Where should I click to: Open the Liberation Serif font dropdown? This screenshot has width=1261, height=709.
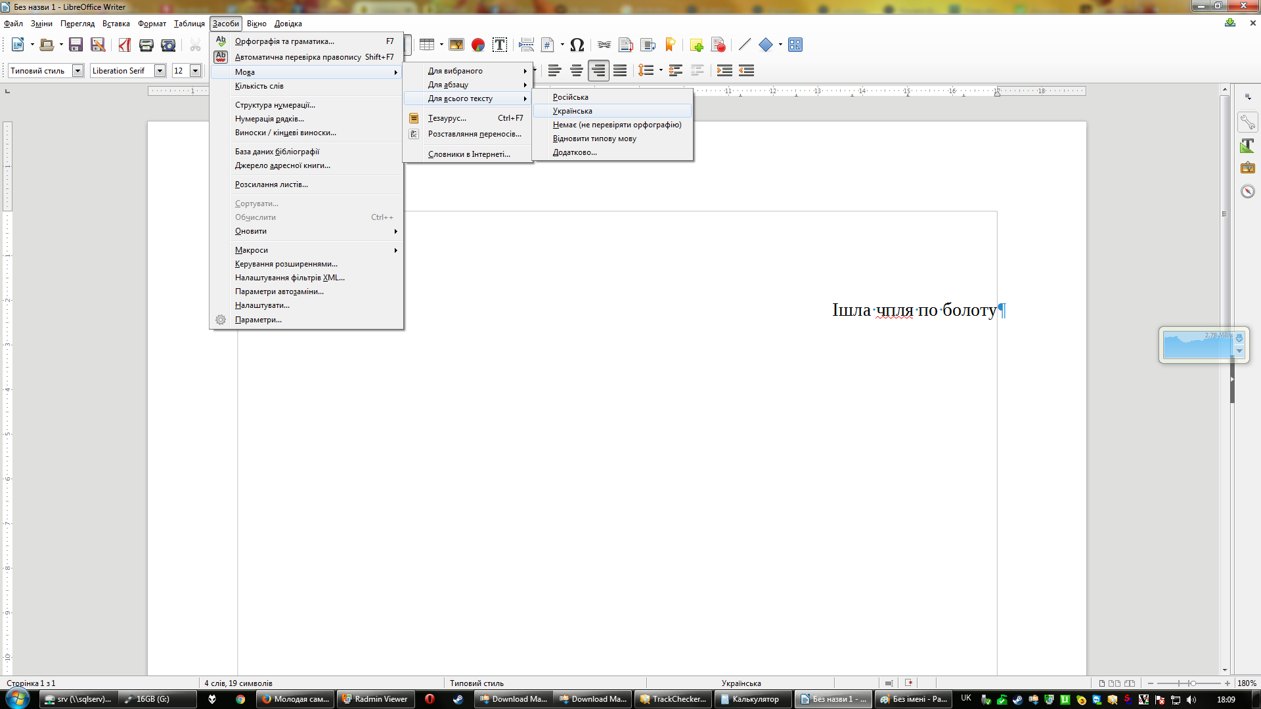pyautogui.click(x=160, y=70)
